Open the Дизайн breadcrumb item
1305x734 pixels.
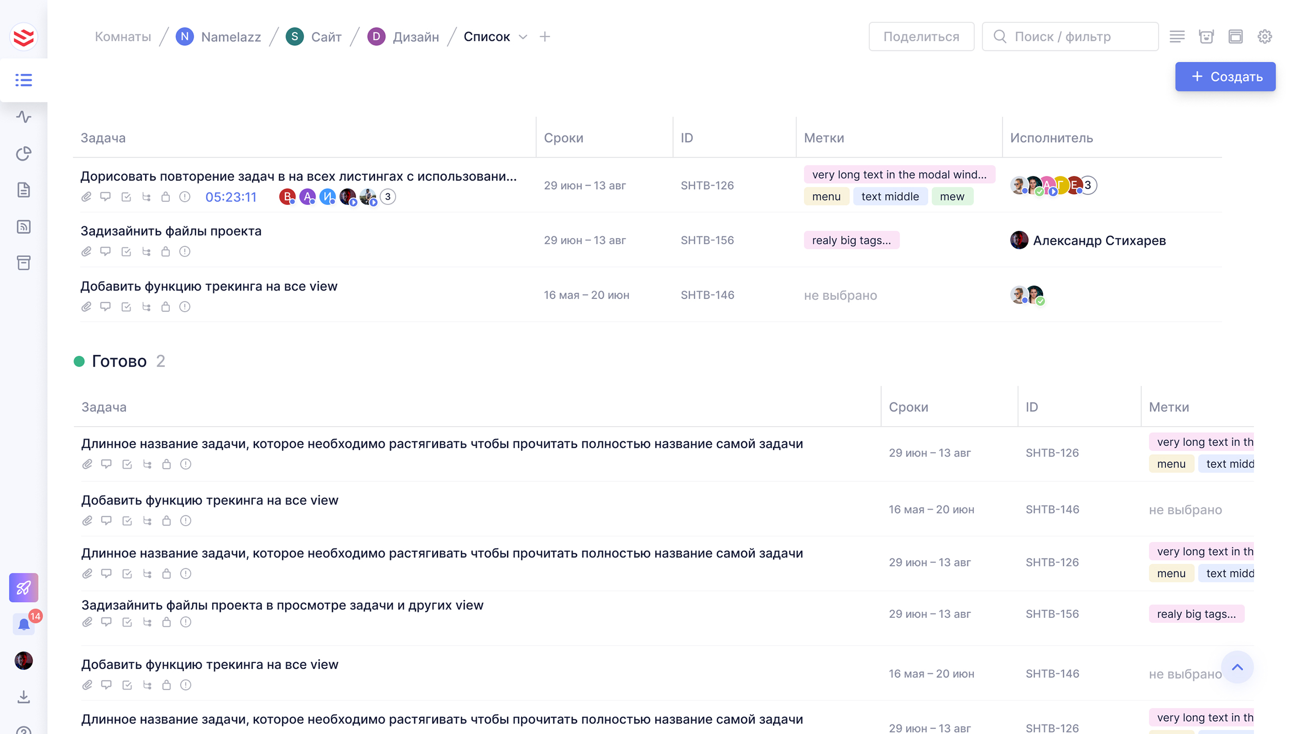415,37
